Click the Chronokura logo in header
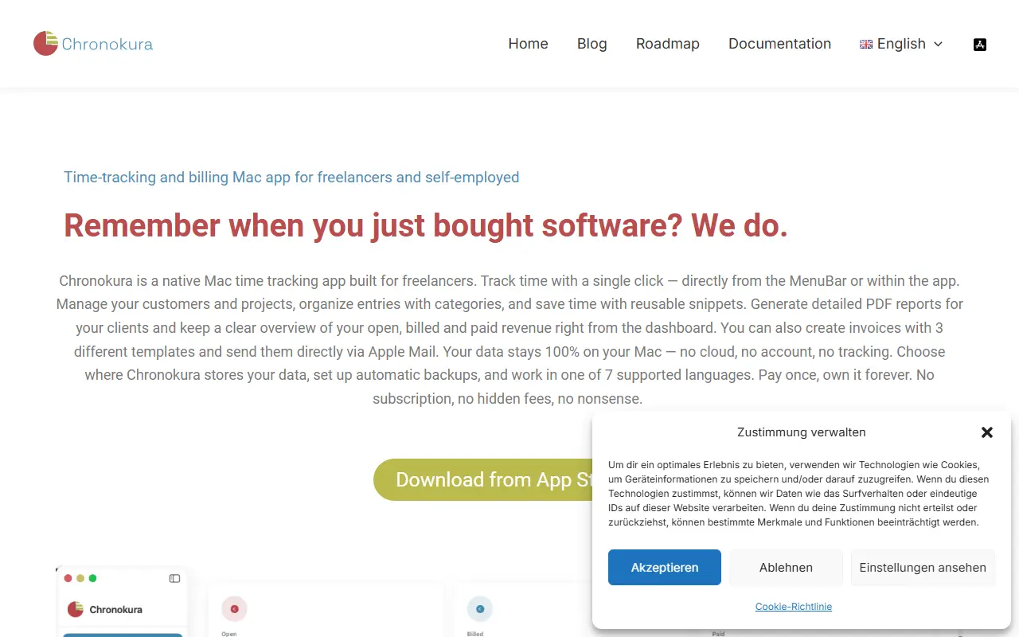The height and width of the screenshot is (637, 1019). click(x=93, y=43)
